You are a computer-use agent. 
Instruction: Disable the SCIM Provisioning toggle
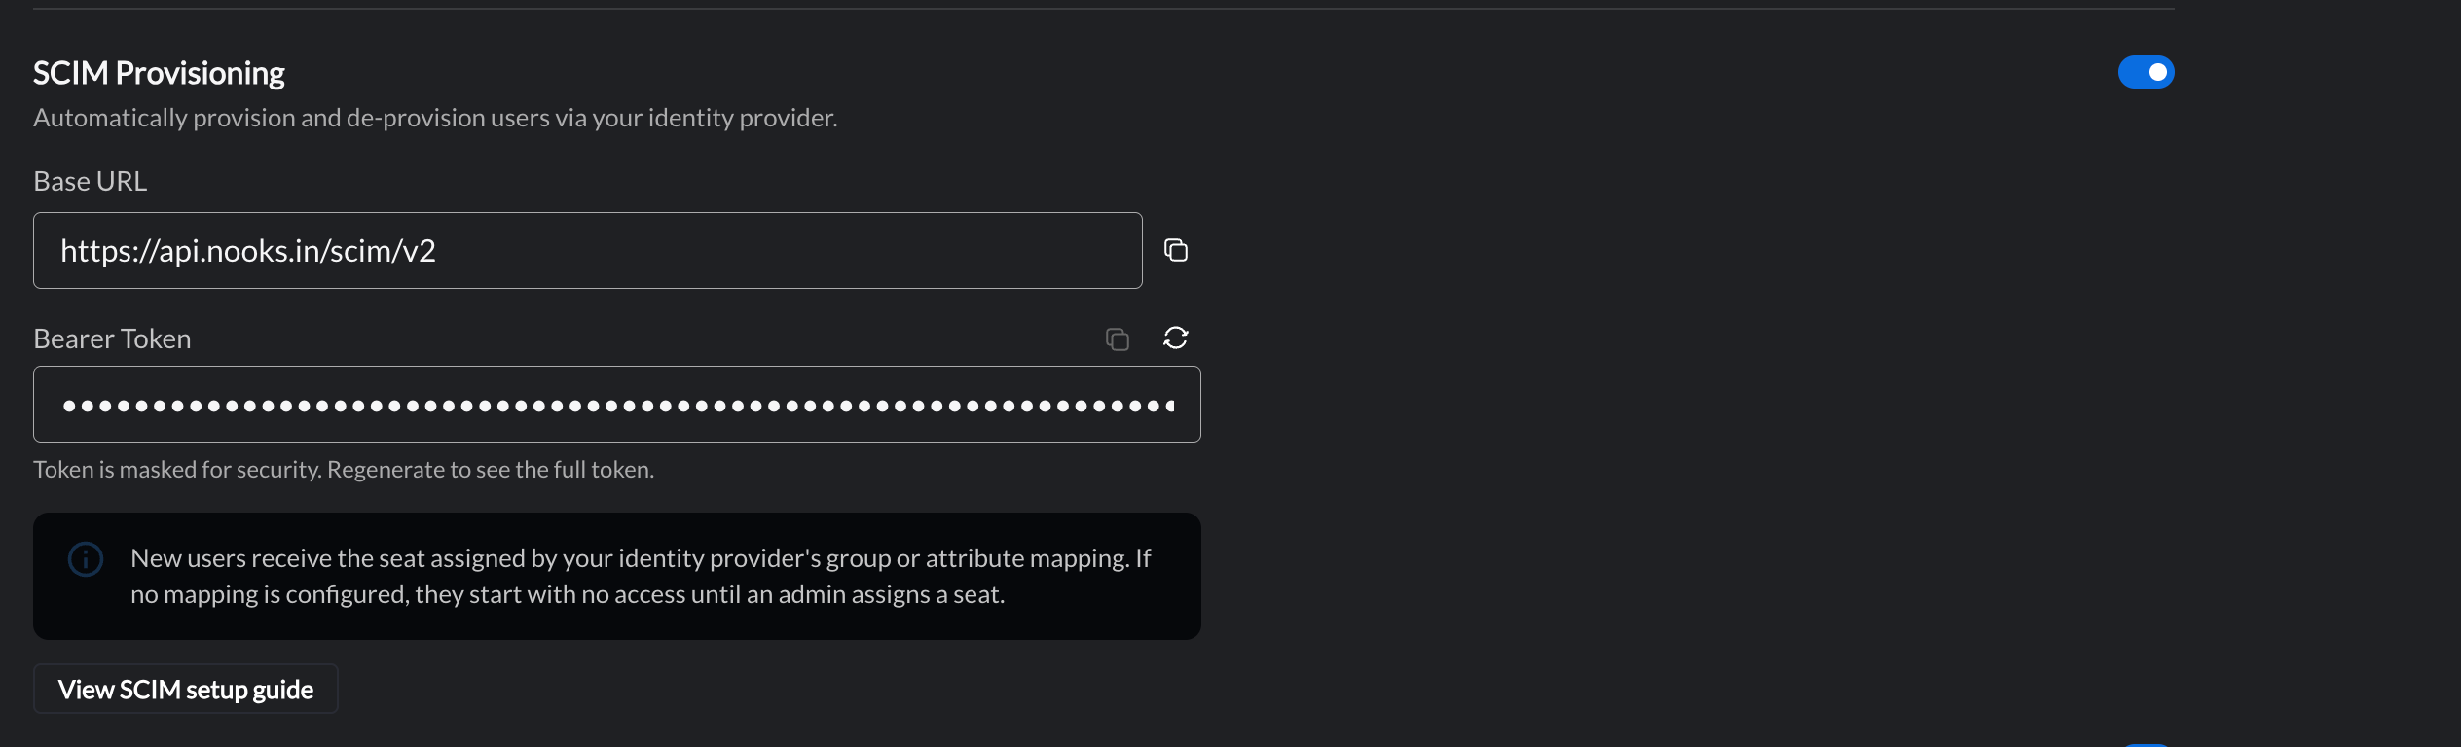pyautogui.click(x=2146, y=72)
